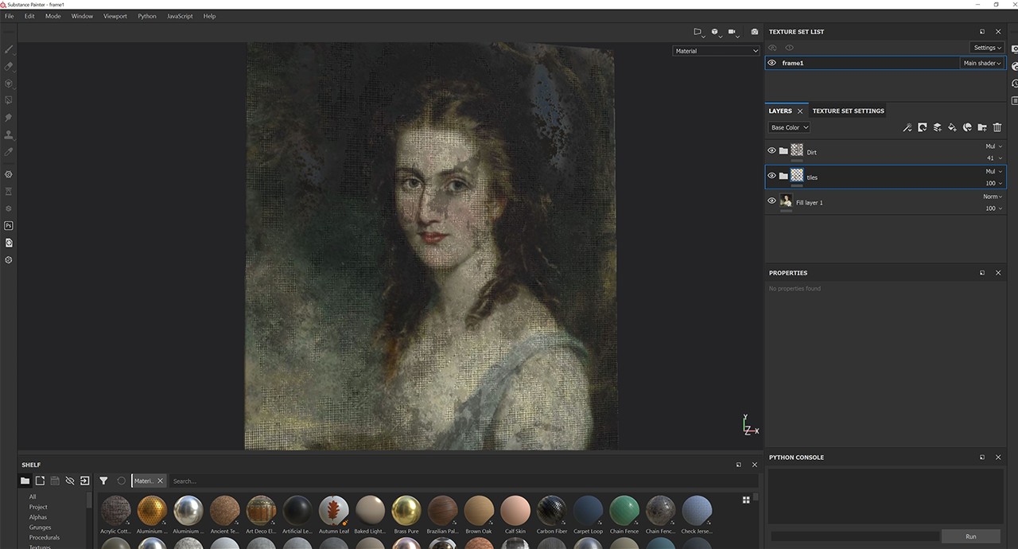Toggle visibility of the tiles layer
The width and height of the screenshot is (1018, 549).
(x=771, y=175)
